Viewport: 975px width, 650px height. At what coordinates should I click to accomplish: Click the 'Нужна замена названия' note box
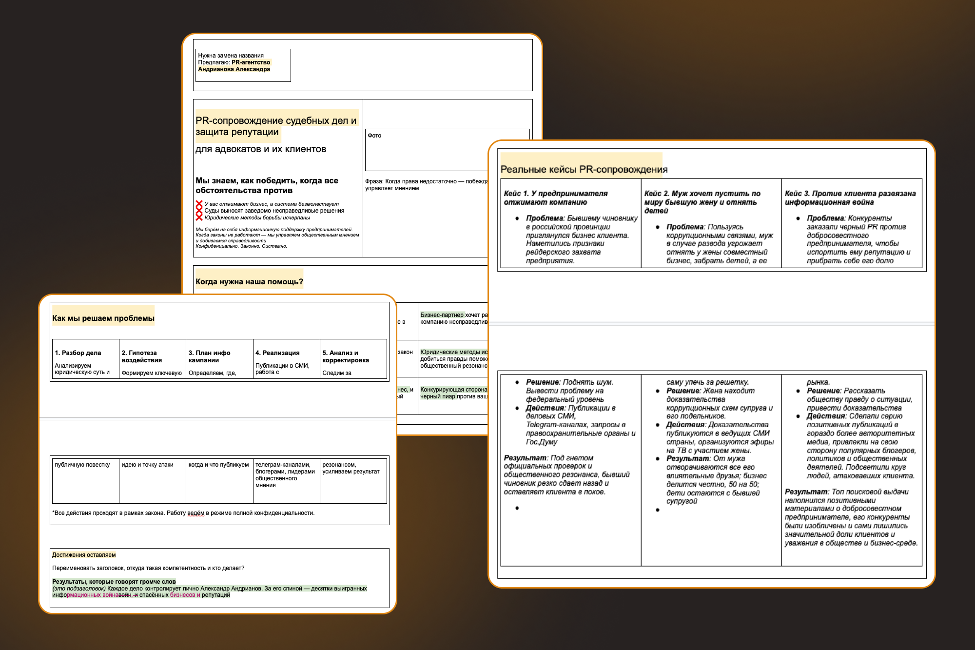pos(243,65)
